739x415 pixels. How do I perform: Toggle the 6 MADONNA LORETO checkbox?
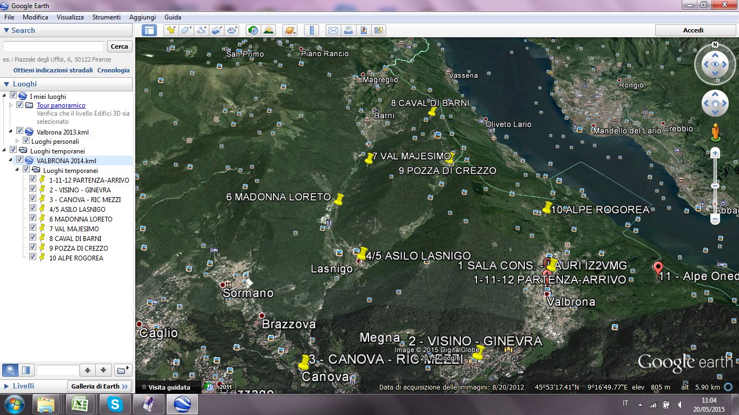(x=32, y=219)
